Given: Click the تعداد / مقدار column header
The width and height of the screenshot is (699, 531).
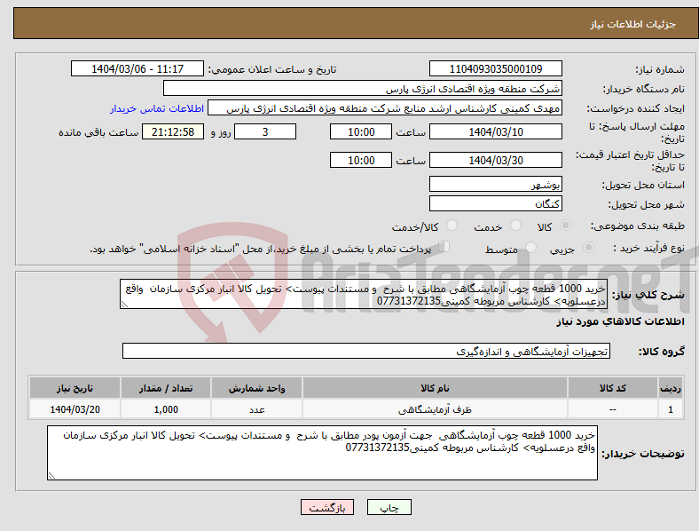Looking at the screenshot, I should 166,388.
